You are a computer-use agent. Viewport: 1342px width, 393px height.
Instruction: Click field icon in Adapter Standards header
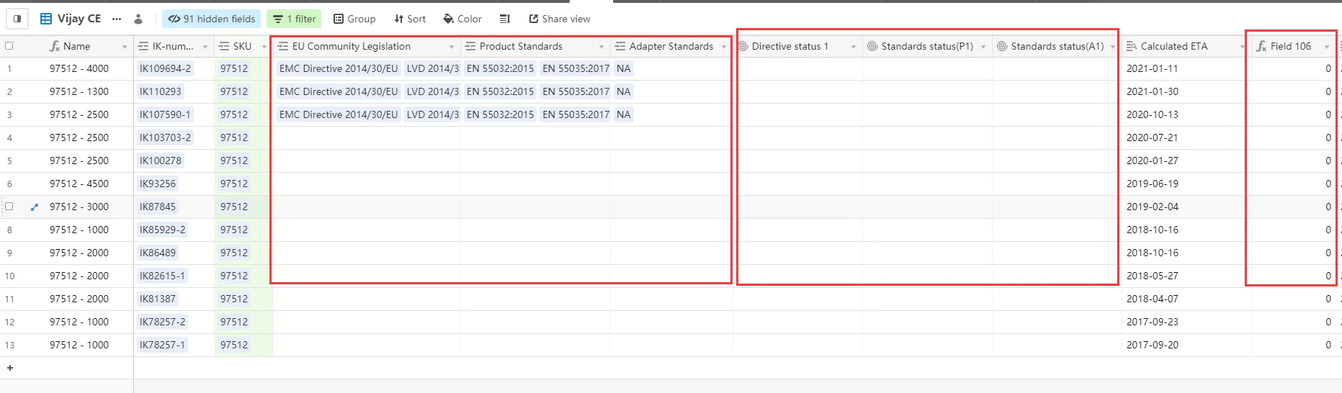tap(620, 46)
